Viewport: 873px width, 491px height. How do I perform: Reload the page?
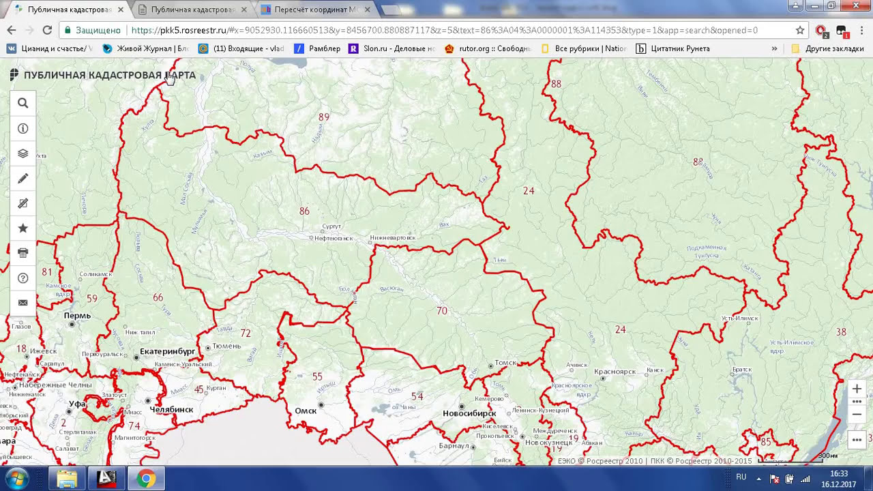(47, 31)
